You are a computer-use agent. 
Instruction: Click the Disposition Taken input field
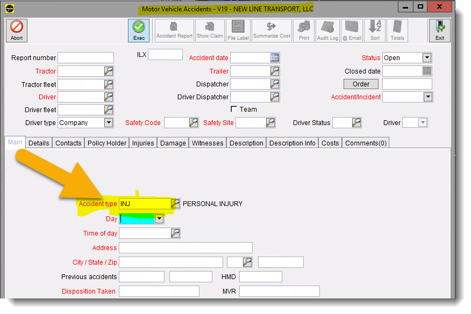coord(159,291)
